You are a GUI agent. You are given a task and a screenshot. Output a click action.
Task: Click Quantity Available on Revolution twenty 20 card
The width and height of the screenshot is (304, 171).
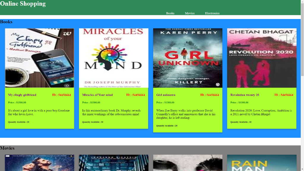point(241,122)
